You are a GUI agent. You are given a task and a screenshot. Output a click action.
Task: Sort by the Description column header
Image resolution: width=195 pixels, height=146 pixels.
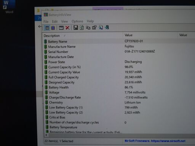(83, 36)
